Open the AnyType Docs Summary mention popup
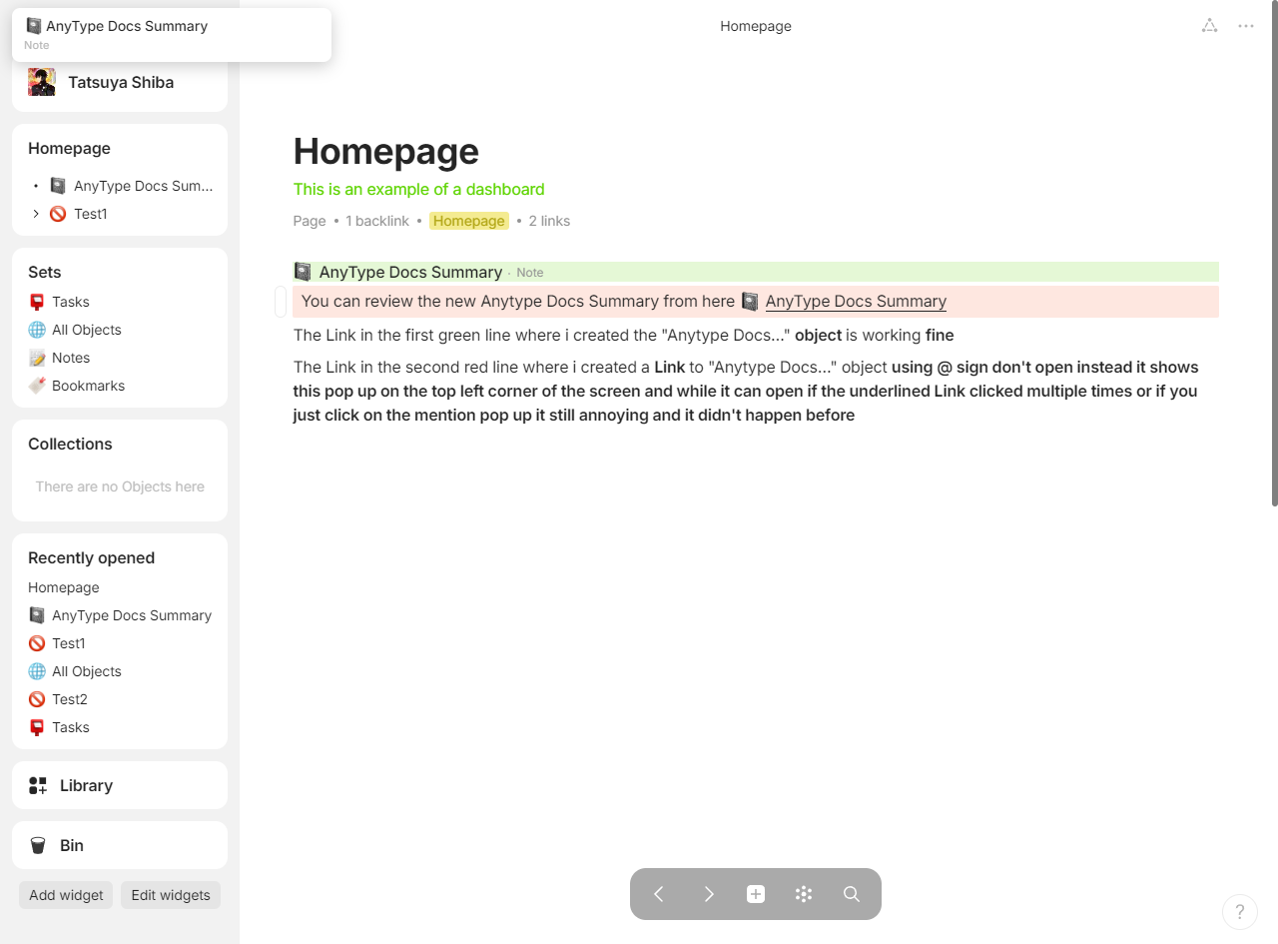1278x944 pixels. [x=171, y=35]
